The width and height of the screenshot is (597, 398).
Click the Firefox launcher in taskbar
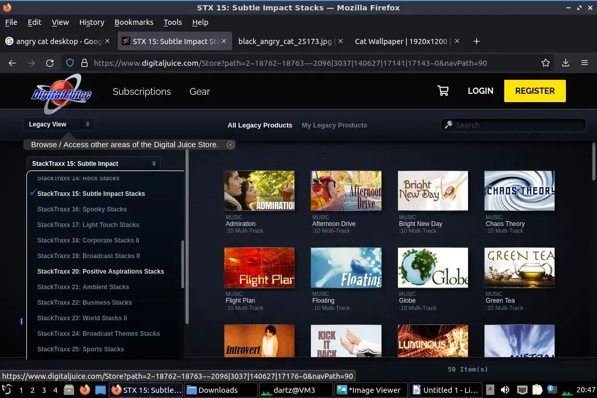[85, 390]
